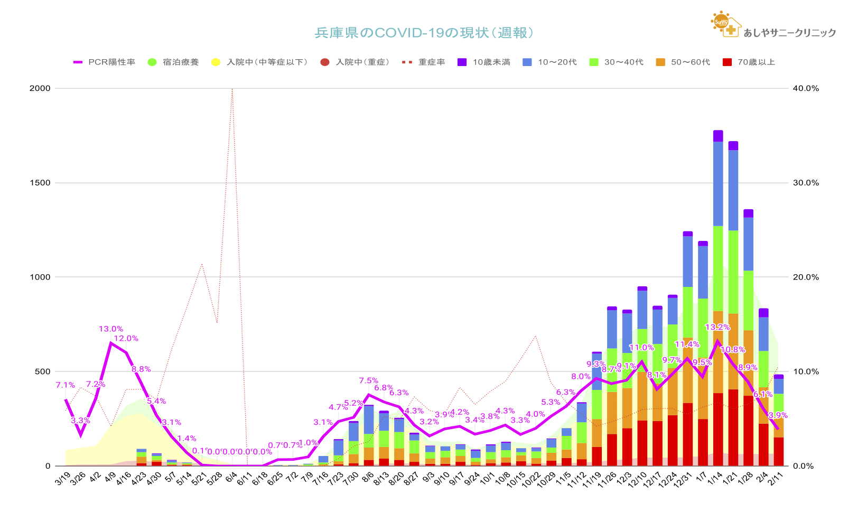848x512 pixels.
Task: Click the orange 50〜60代 legend square
Action: pyautogui.click(x=660, y=62)
